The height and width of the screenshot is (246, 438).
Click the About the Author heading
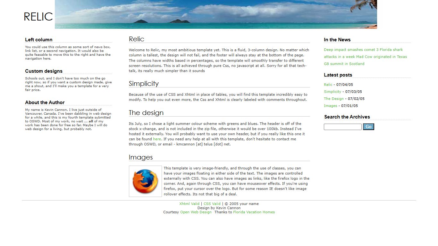tap(45, 102)
